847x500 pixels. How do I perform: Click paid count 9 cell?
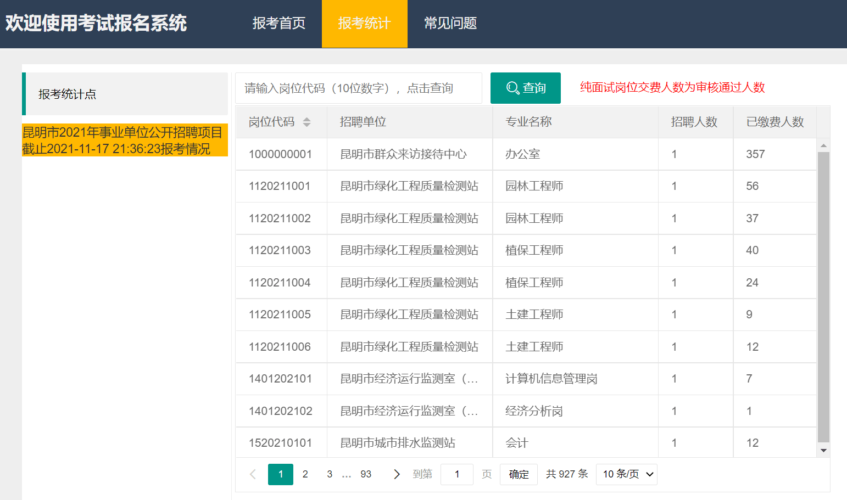coord(775,314)
